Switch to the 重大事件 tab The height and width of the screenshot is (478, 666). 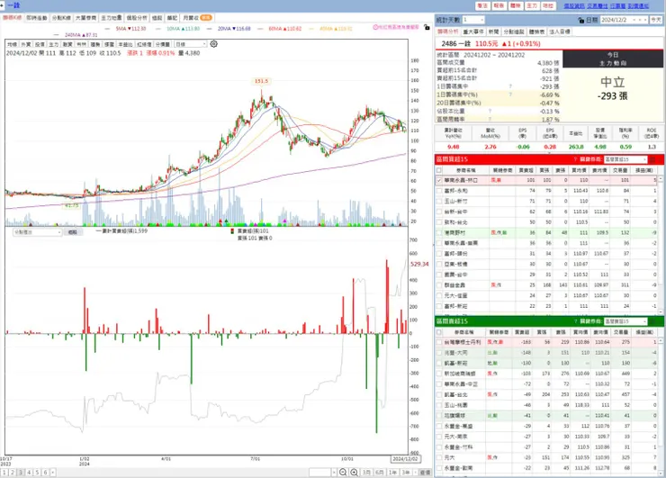[x=473, y=32]
